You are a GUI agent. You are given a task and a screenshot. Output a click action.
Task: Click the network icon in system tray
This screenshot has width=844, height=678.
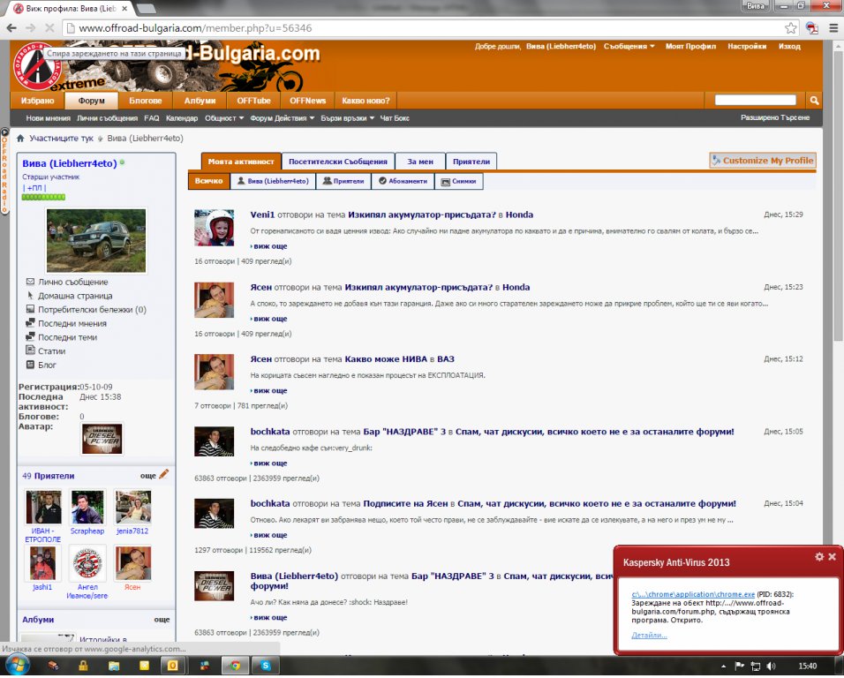[755, 667]
